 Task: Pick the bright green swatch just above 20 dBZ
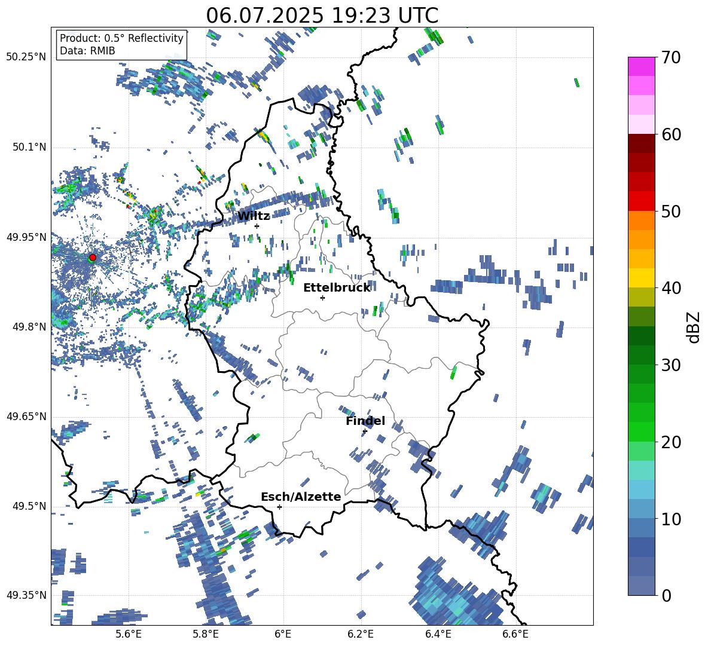point(641,431)
